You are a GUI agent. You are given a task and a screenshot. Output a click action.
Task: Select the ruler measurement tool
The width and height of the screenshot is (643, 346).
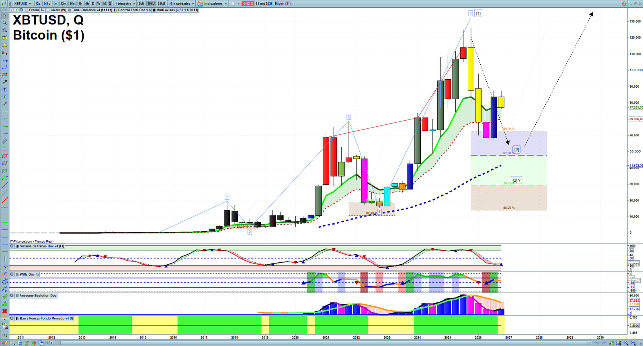tap(4, 141)
